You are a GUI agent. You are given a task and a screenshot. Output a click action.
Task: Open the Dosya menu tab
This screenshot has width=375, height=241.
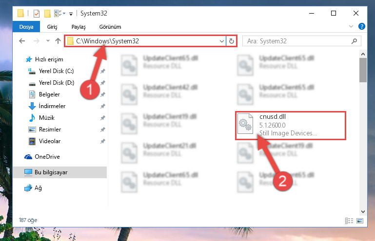click(x=26, y=27)
